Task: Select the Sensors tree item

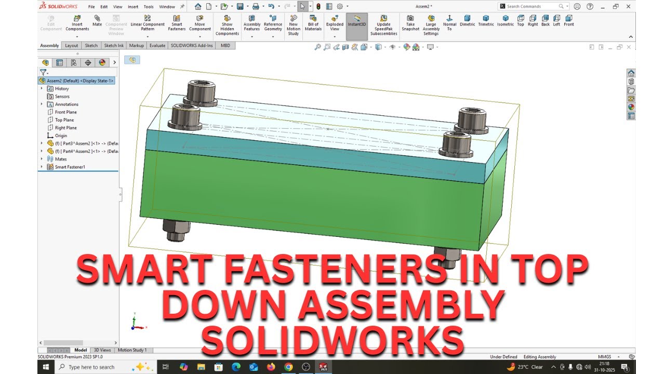Action: (62, 97)
